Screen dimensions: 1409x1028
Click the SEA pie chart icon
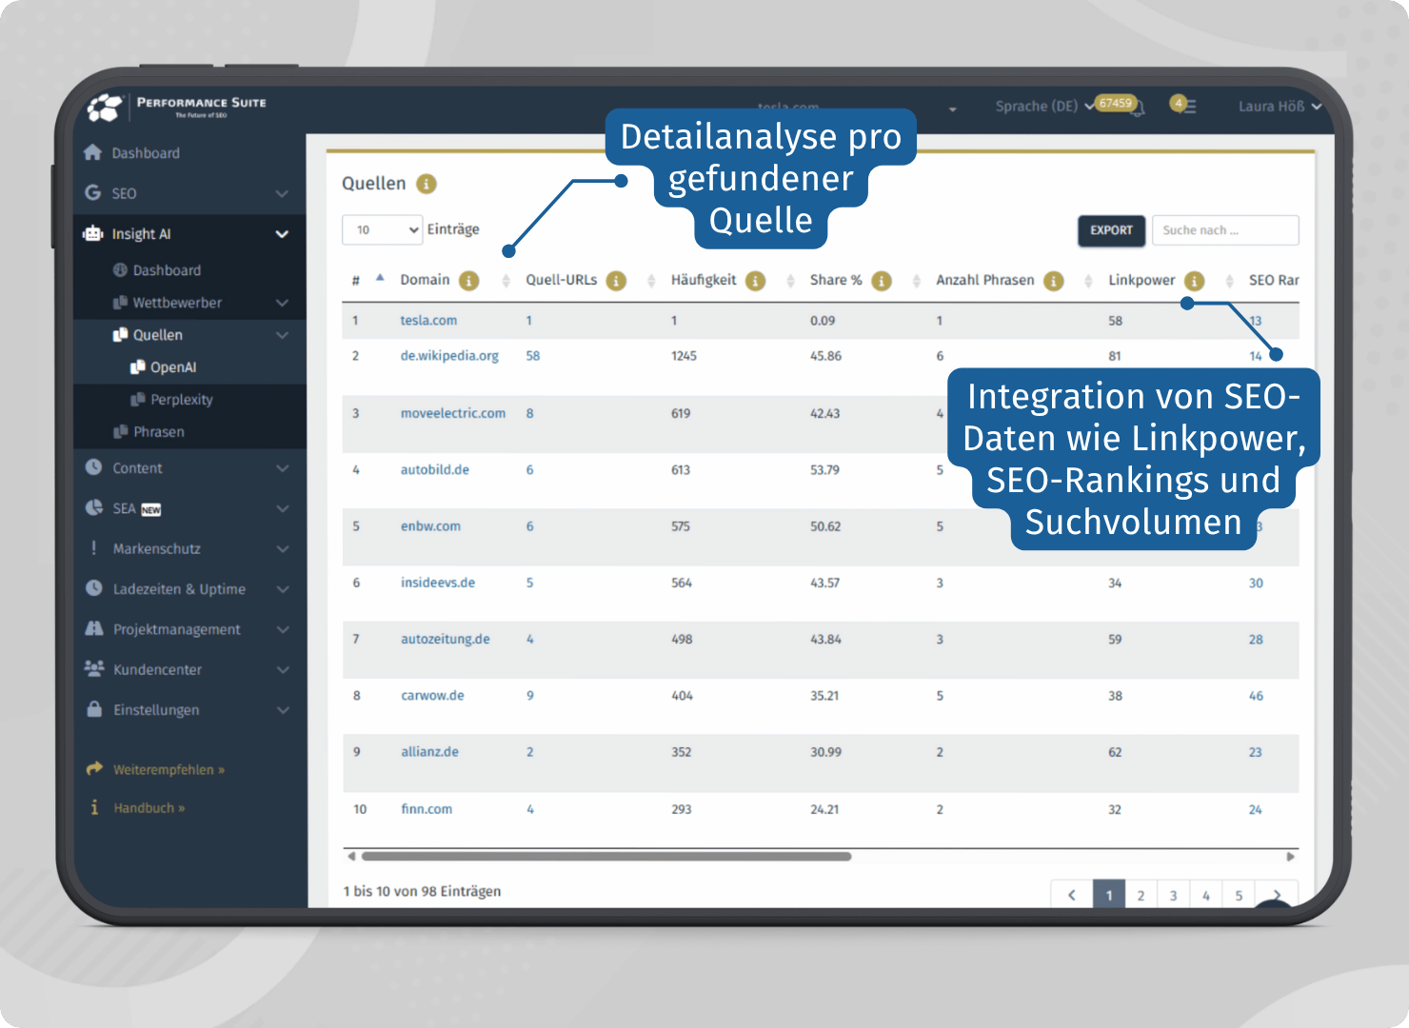pos(93,507)
